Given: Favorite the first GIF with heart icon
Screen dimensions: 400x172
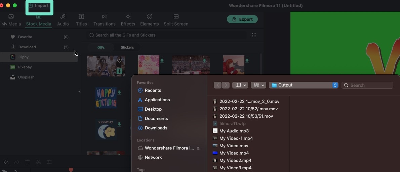Looking at the screenshot, I should coord(119,61).
